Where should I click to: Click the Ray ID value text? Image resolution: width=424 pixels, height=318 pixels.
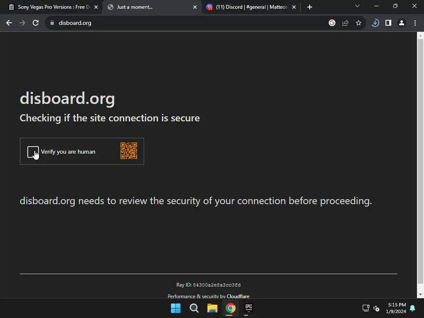[x=217, y=285]
